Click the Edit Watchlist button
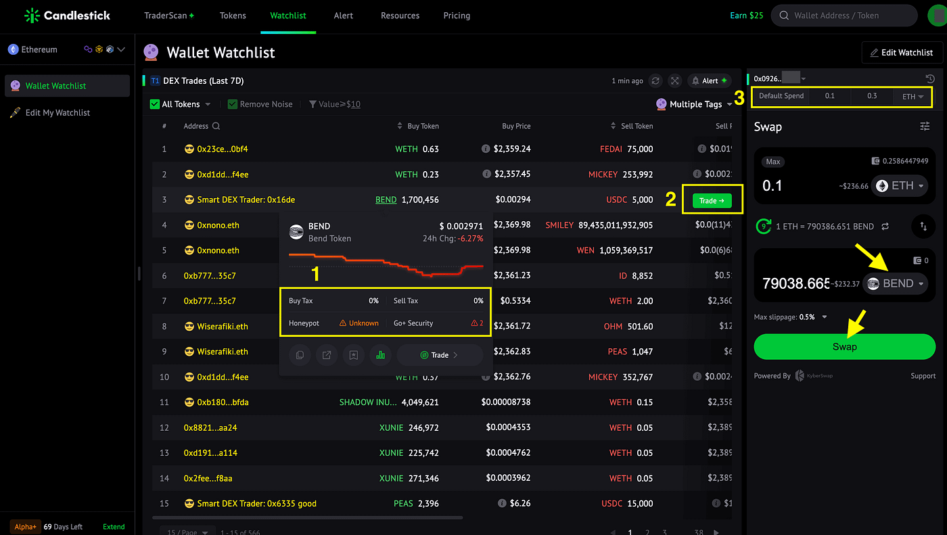Viewport: 947px width, 535px height. coord(901,52)
